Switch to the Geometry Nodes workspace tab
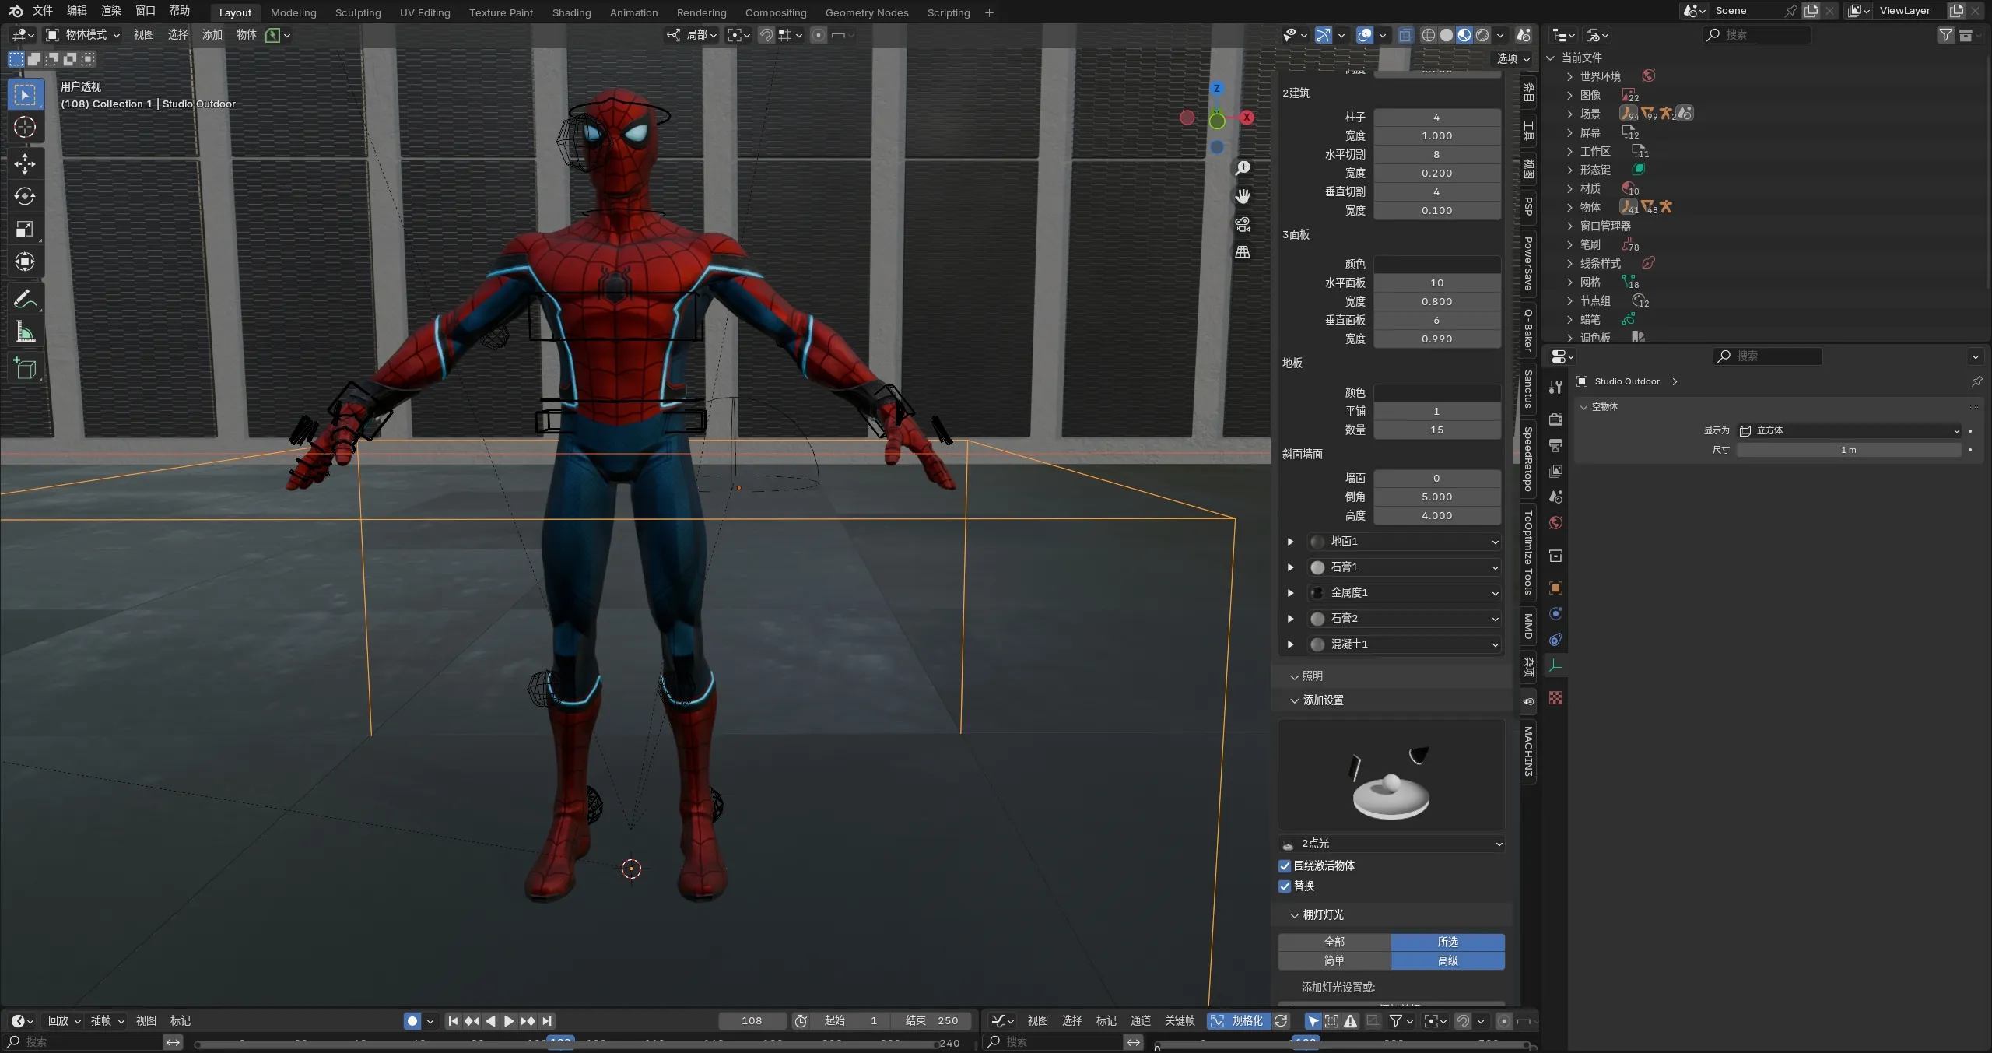Viewport: 1992px width, 1053px height. coord(866,12)
